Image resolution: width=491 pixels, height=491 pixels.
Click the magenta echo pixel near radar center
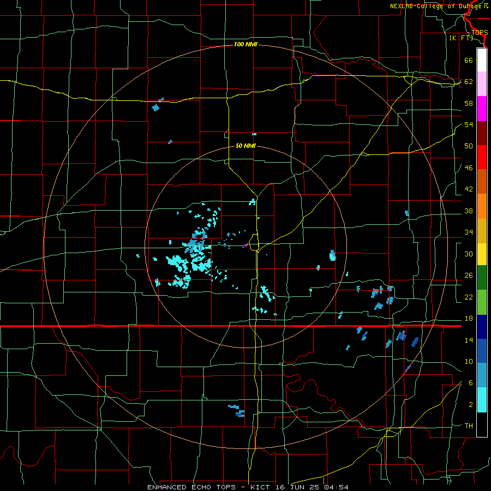245,245
